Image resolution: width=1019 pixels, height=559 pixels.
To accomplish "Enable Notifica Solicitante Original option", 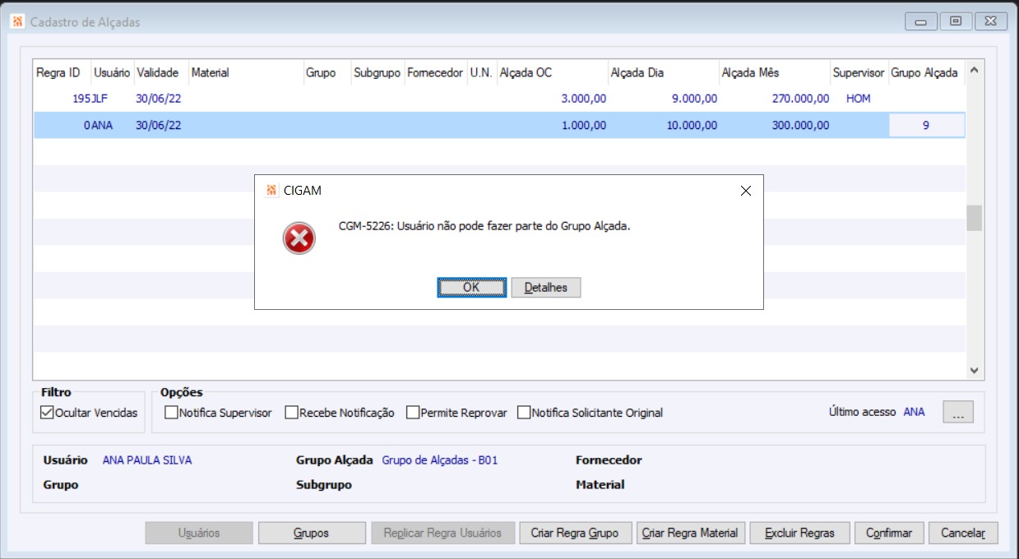I will [x=524, y=413].
